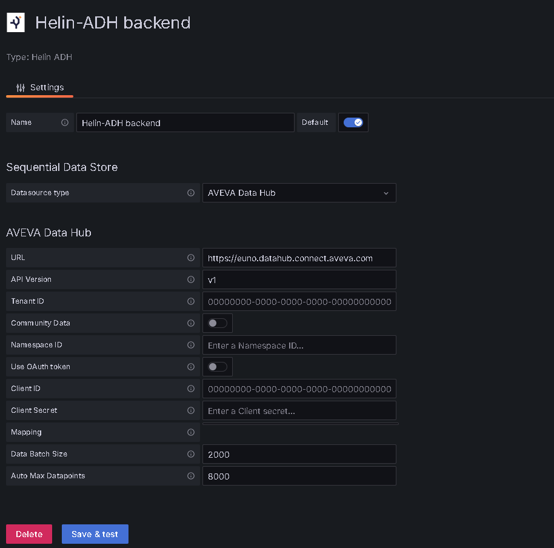Click the 'Default' label
The image size is (554, 548).
[x=315, y=122]
